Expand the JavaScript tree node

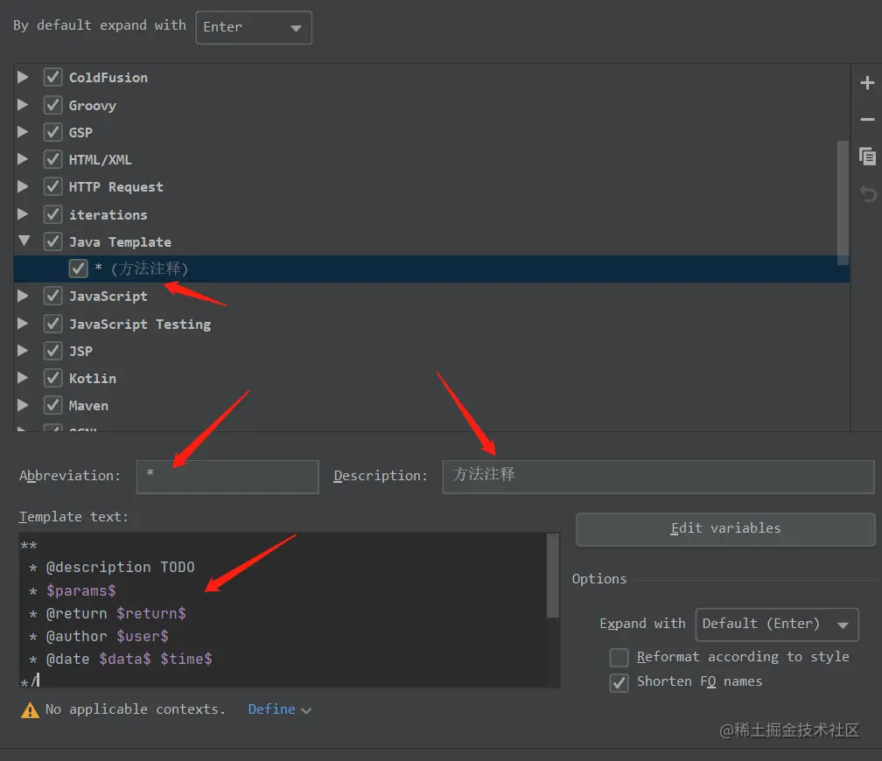click(x=23, y=296)
